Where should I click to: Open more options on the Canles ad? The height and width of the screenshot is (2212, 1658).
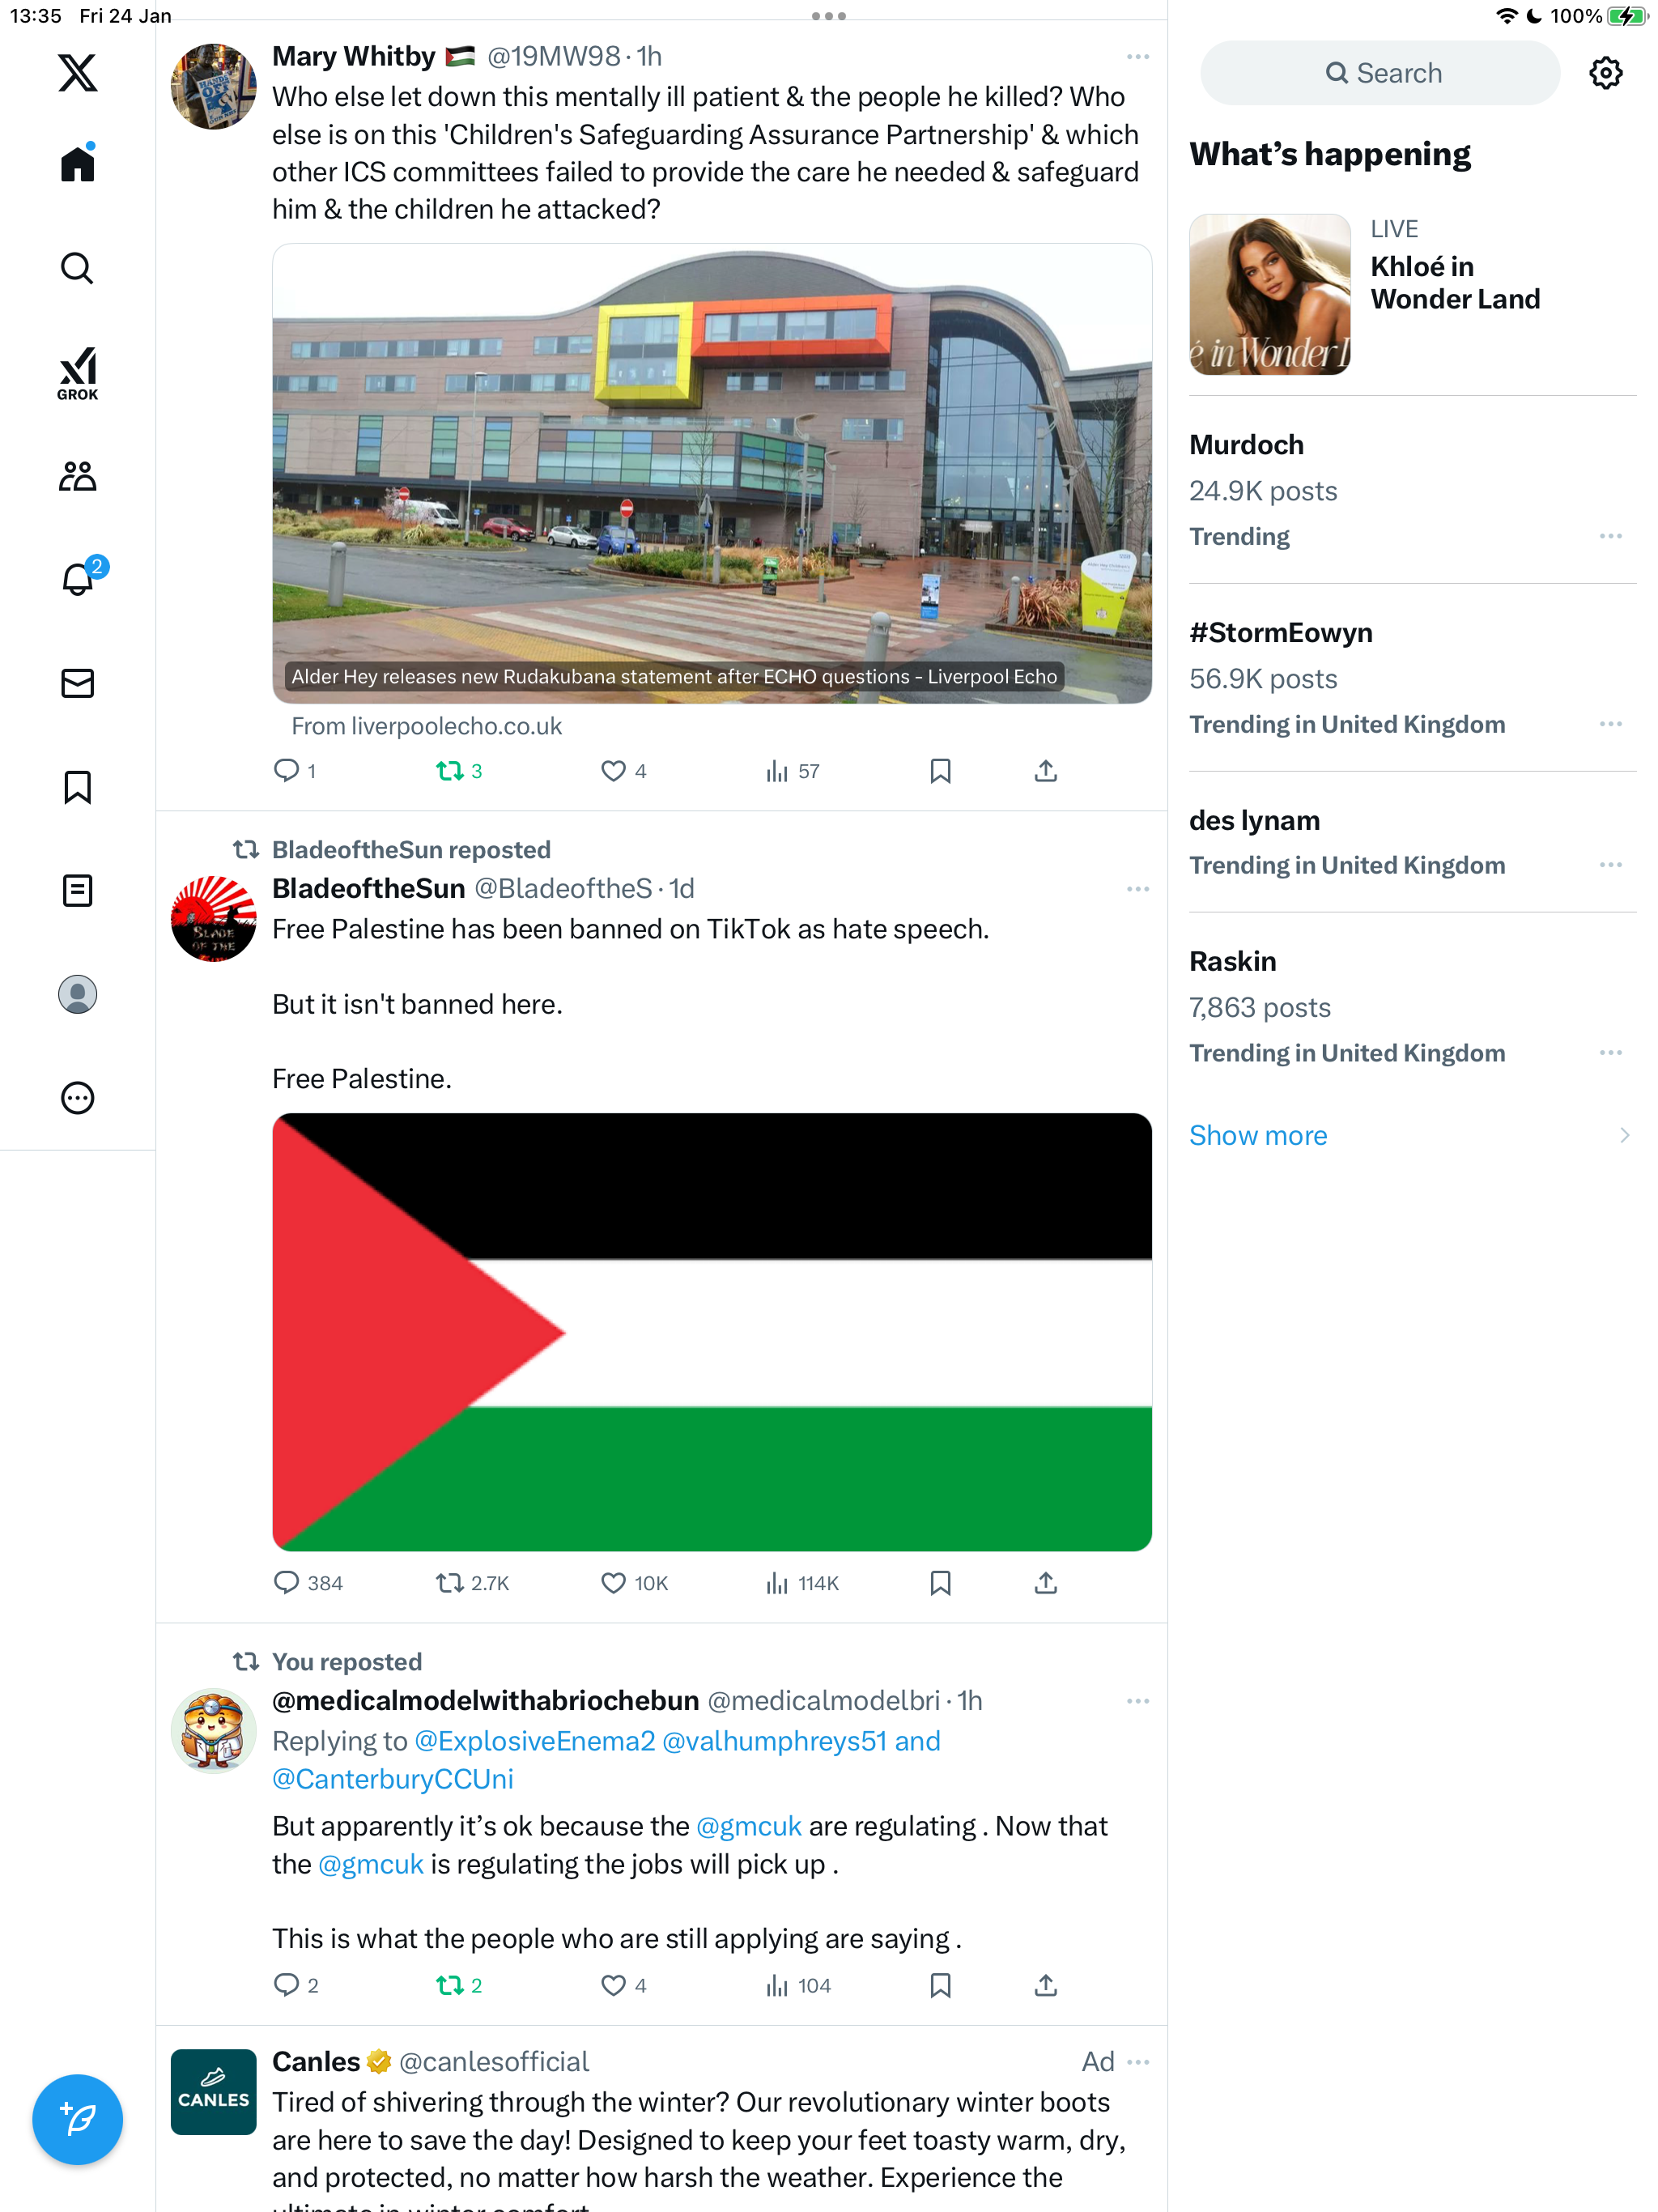click(1137, 2062)
